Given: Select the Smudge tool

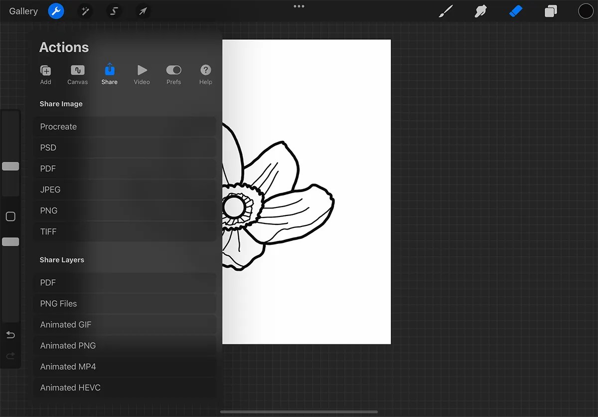Looking at the screenshot, I should coord(480,11).
